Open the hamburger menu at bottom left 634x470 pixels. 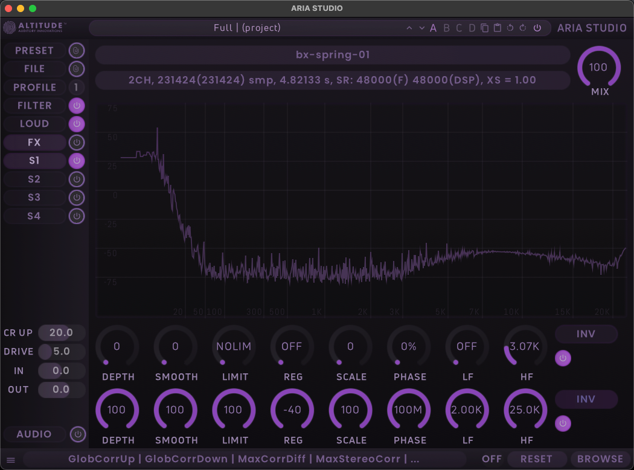(11, 460)
